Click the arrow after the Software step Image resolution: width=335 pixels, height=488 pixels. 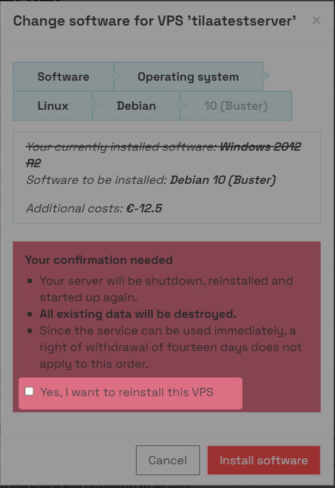click(x=117, y=76)
